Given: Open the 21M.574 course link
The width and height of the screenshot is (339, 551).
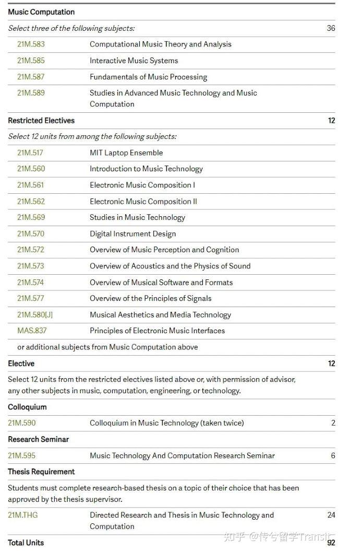Looking at the screenshot, I should coord(31,282).
